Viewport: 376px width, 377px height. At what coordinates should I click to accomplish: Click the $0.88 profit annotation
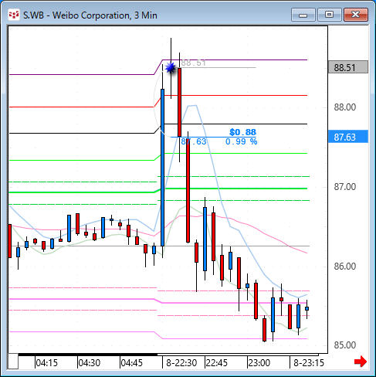click(x=242, y=132)
